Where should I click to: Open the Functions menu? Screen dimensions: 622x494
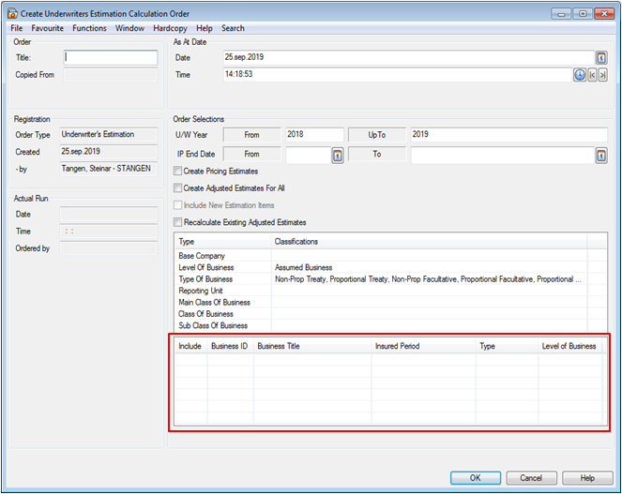(x=89, y=28)
